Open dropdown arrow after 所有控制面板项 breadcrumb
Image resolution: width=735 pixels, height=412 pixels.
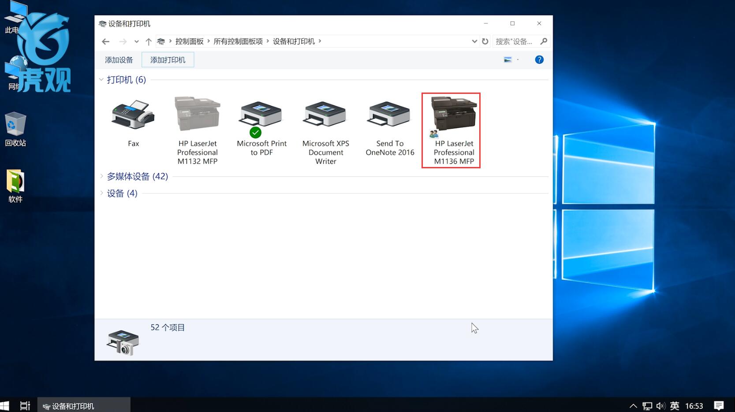pos(268,41)
